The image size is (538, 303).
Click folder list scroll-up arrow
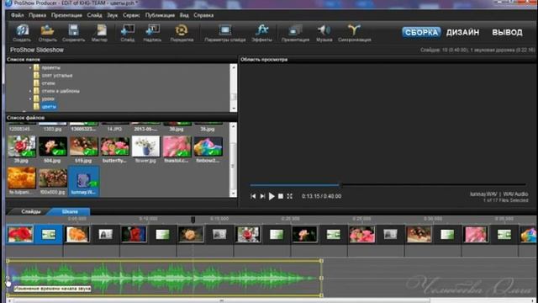[x=234, y=67]
